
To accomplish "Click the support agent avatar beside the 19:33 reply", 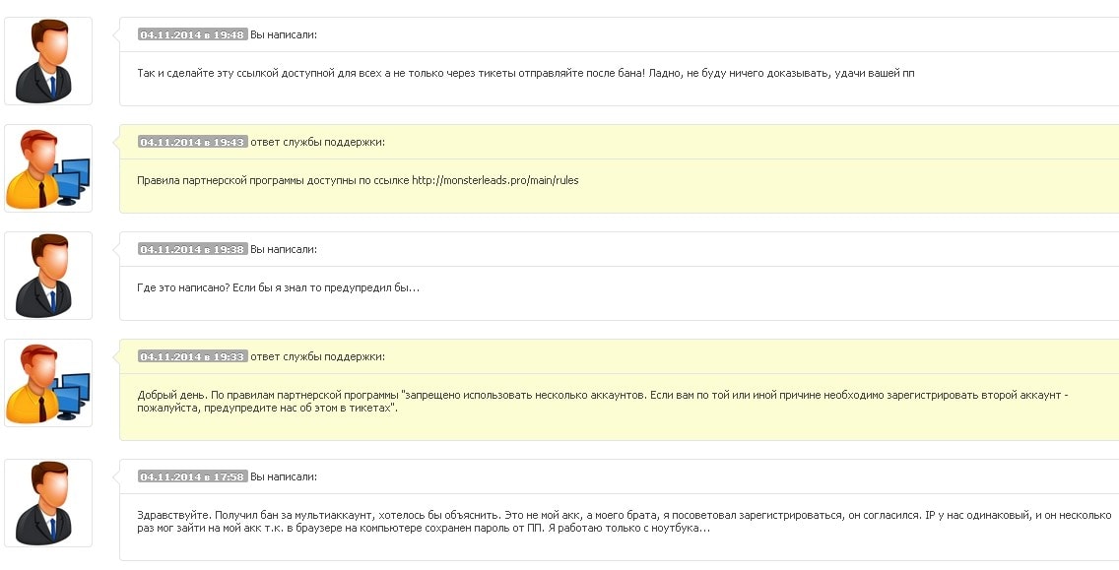I will [x=48, y=383].
